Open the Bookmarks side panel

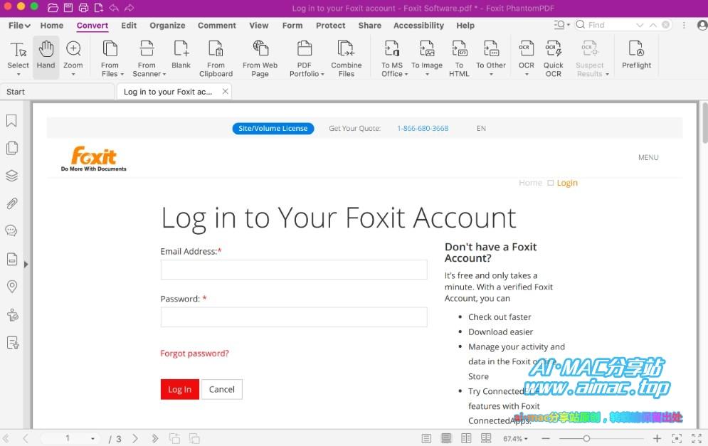coord(11,120)
